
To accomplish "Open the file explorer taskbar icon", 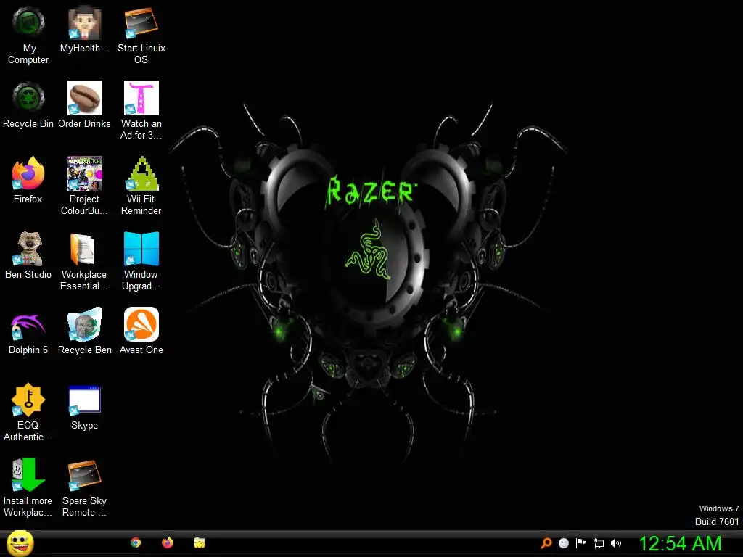I will (200, 542).
